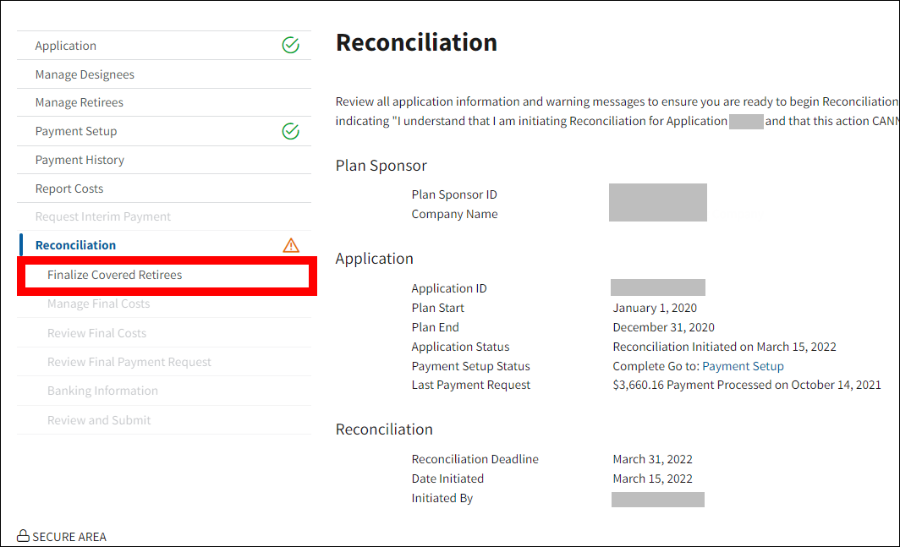Click the Review and Submit step
Screen dimensions: 900x547
tap(99, 420)
